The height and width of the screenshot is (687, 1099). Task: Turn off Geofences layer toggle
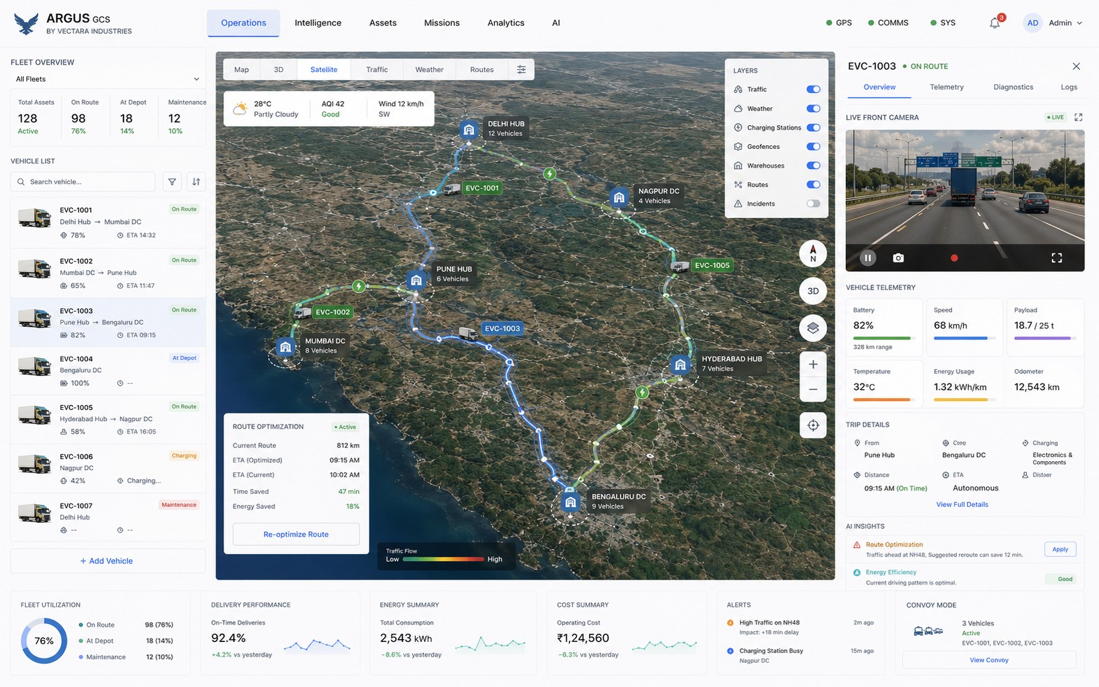click(x=814, y=147)
